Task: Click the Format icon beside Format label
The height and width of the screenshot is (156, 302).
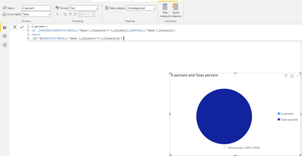Action: [x=57, y=8]
